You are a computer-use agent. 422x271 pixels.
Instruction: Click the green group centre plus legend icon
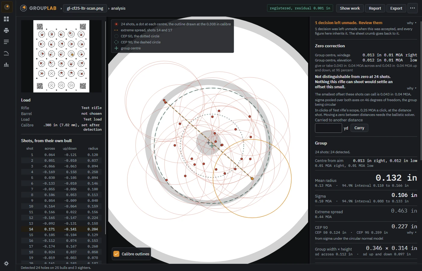click(116, 48)
